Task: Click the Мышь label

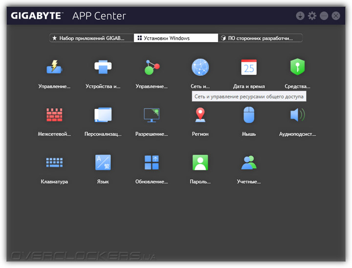Action: pyautogui.click(x=249, y=134)
